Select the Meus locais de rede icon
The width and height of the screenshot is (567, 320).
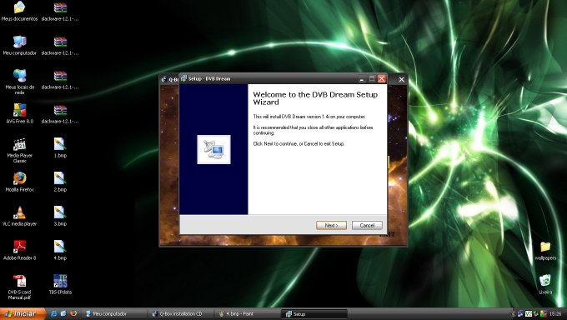tap(19, 82)
